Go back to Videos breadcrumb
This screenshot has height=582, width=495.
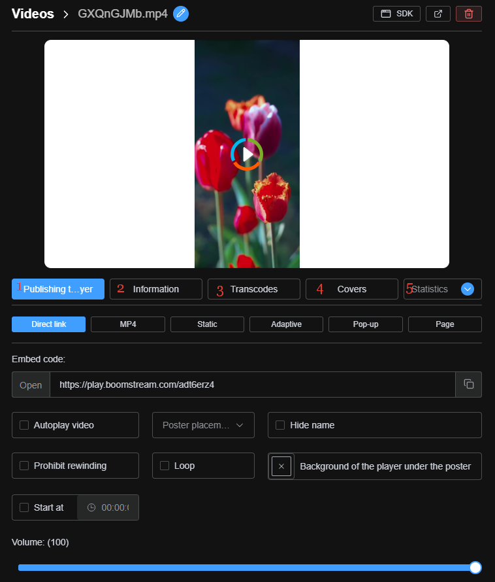[33, 14]
